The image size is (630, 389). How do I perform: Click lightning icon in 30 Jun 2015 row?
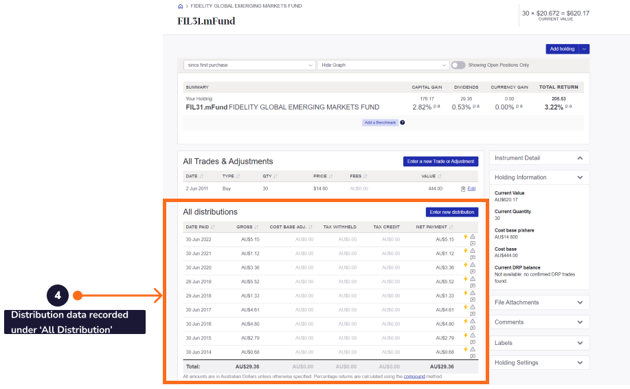point(466,335)
